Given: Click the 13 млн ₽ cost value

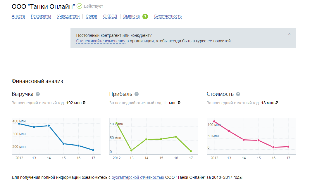Looking at the screenshot, I should pos(270,103).
